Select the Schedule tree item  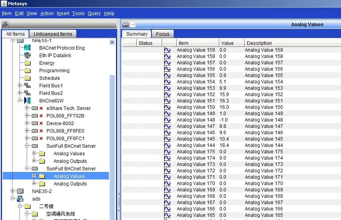click(50, 78)
